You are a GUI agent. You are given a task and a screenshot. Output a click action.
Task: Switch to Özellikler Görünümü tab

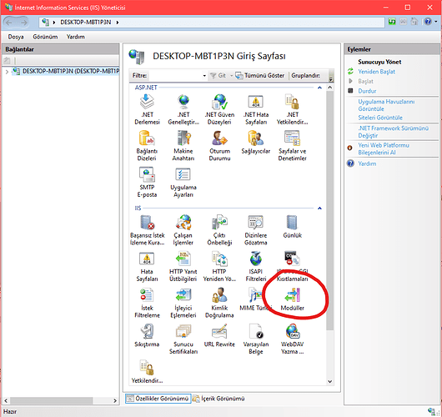(x=158, y=399)
